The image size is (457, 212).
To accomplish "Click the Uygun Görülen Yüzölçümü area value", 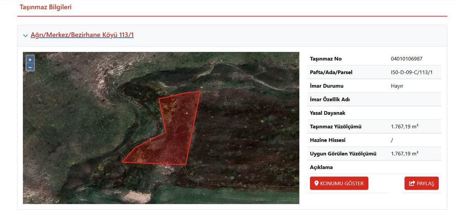I will click(x=404, y=153).
